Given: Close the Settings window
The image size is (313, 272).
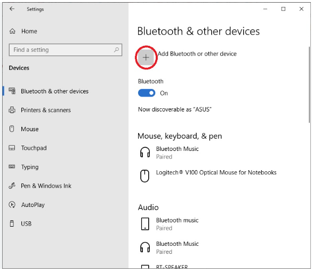Looking at the screenshot, I should coord(301,9).
